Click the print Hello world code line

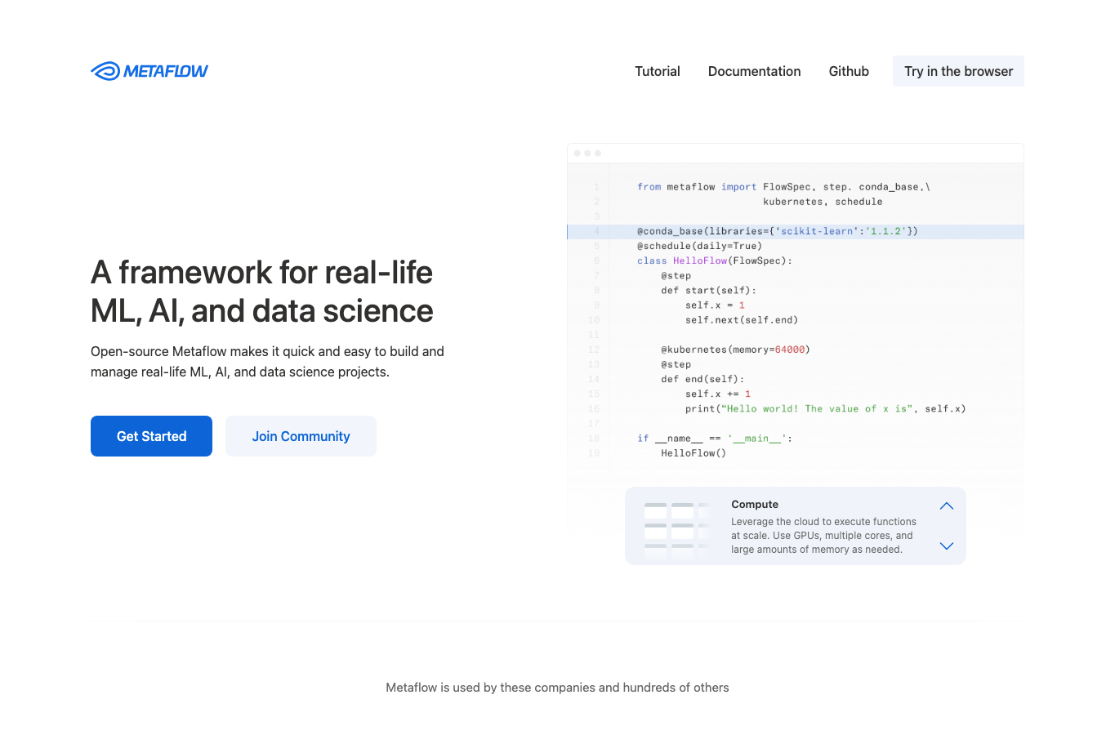pyautogui.click(x=825, y=408)
